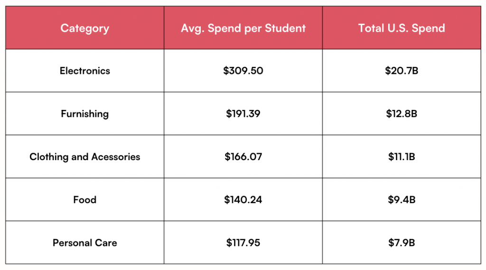Select the $11.1B total spend cell
The width and height of the screenshot is (486, 270).
tap(402, 157)
